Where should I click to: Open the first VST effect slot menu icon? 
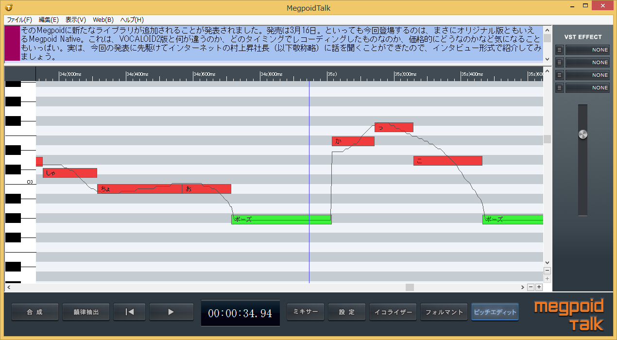coord(560,50)
